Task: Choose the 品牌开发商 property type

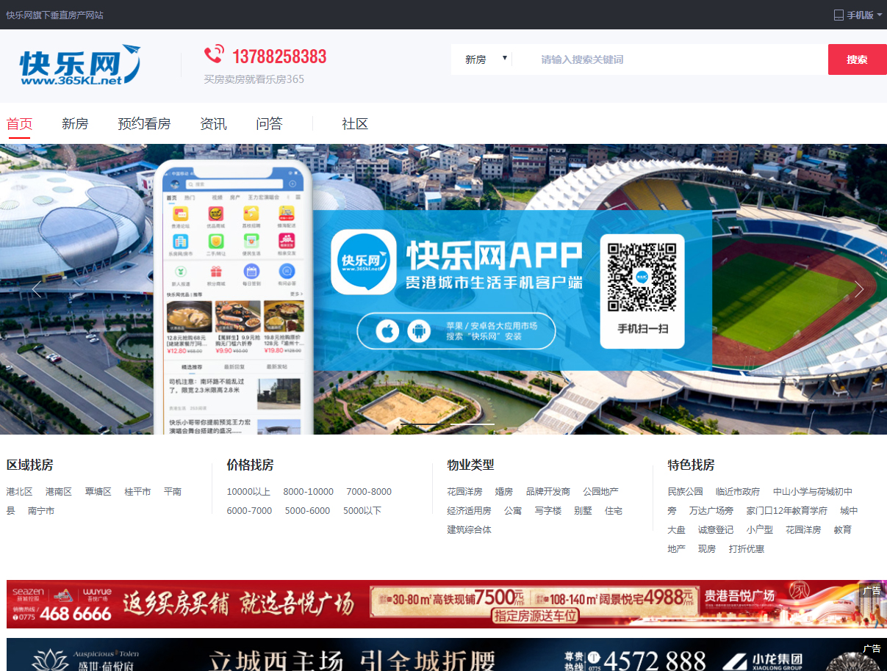Action: click(548, 491)
